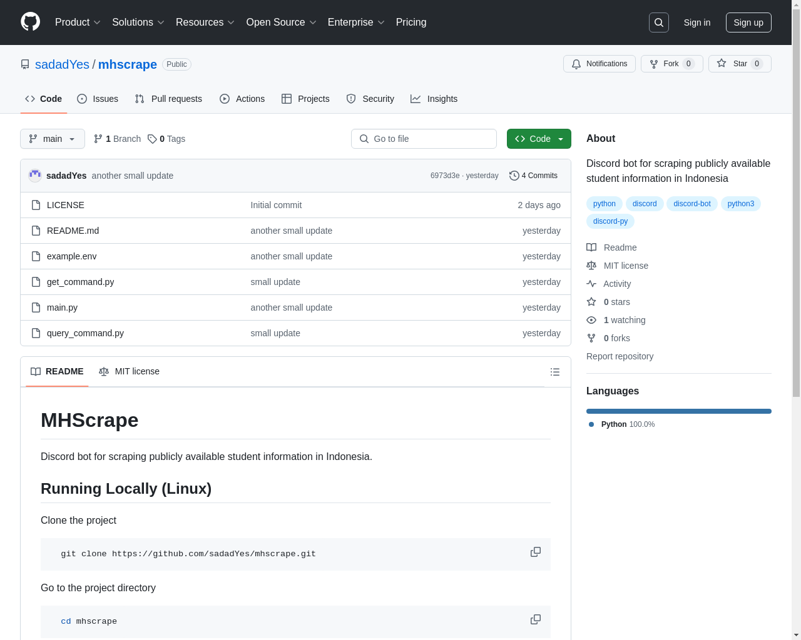Expand the Solutions menu
Screen dimensions: 801x640
pyautogui.click(x=138, y=22)
